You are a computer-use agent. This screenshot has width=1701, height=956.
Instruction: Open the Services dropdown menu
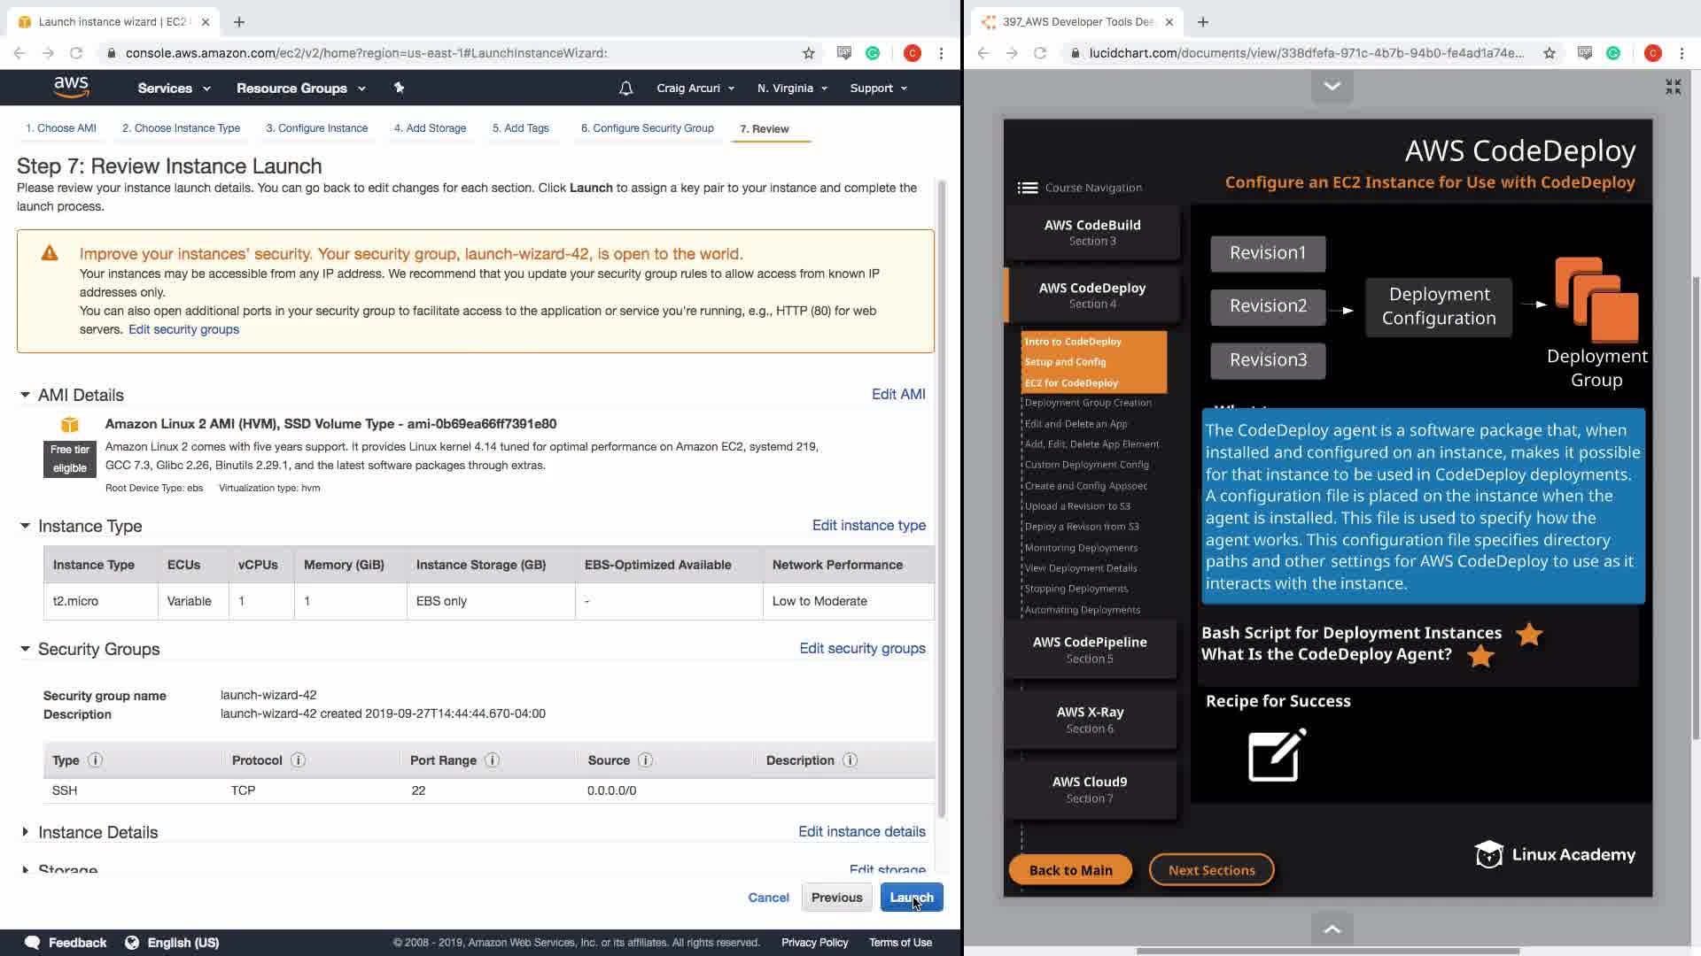(174, 88)
